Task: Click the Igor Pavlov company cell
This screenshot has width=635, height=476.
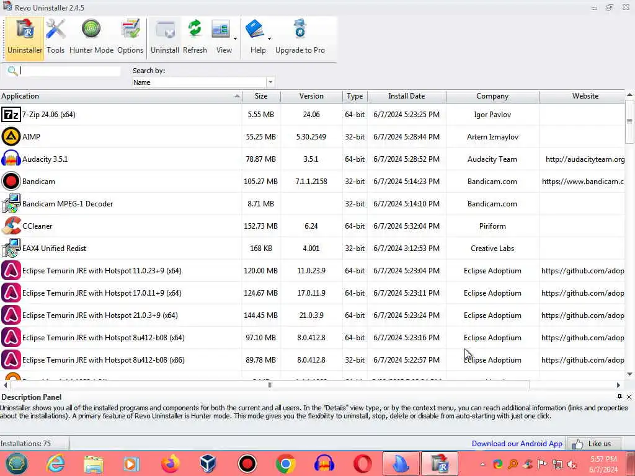Action: pos(492,115)
